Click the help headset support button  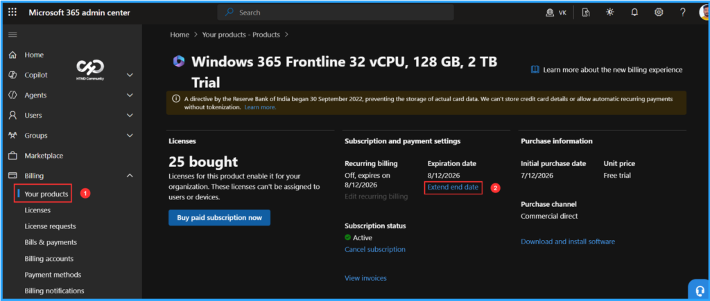click(700, 290)
